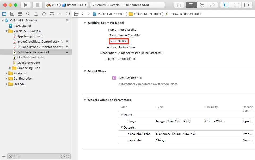Toggle the Inspectors panel visibility
Viewport: 255px width, 160px height.
[247, 5]
